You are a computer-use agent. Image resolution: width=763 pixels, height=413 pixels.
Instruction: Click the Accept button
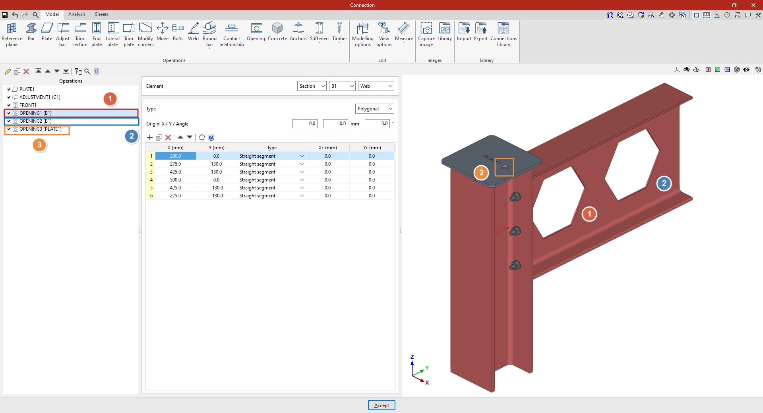[381, 405]
